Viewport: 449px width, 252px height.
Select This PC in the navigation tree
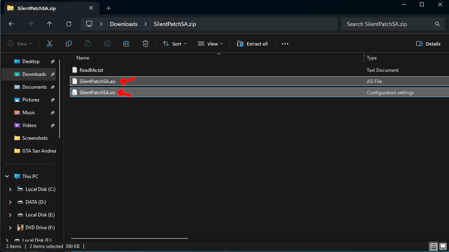coord(30,177)
